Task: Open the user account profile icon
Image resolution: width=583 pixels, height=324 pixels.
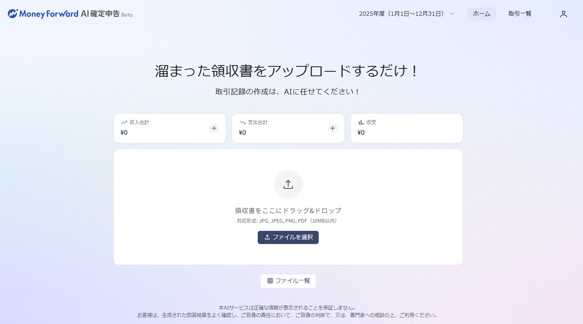Action: pos(563,14)
